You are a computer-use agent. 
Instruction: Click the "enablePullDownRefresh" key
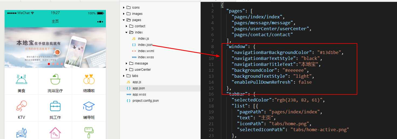click(x=262, y=82)
